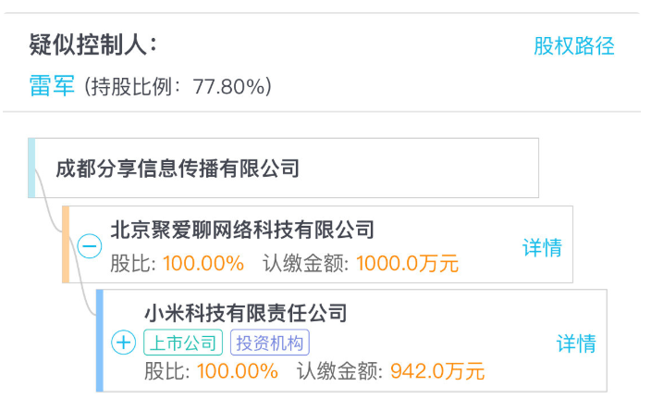Click controller name 雷军

point(54,86)
